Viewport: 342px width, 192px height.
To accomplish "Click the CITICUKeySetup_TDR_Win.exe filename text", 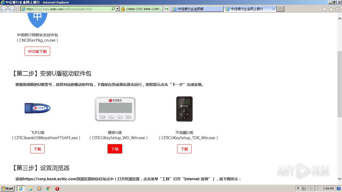I will (188, 138).
